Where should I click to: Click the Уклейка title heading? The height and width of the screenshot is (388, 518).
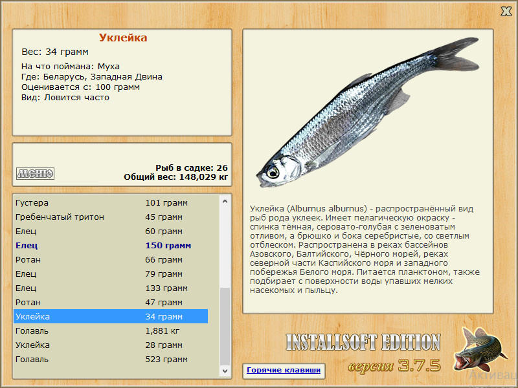(x=123, y=38)
